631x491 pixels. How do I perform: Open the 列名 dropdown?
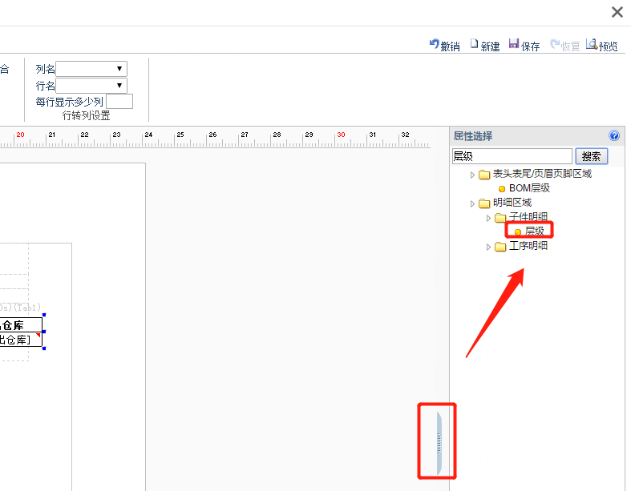coord(91,69)
